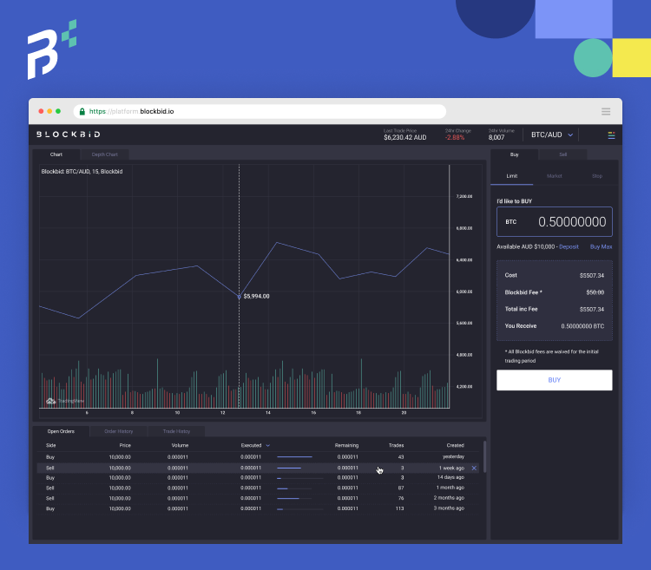Click the 7,200.00 price axis label
651x570 pixels.
pos(464,196)
